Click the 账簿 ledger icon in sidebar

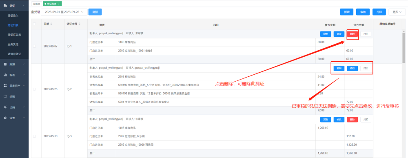click(x=5, y=64)
